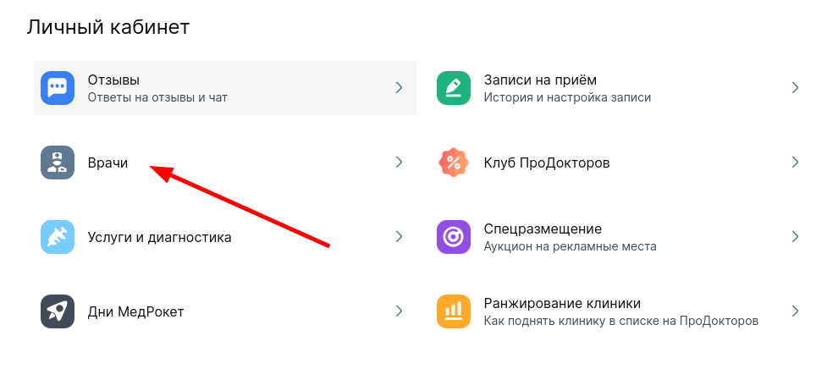This screenshot has width=827, height=369.
Task: Click the Врачи doctor icon
Action: tap(58, 162)
